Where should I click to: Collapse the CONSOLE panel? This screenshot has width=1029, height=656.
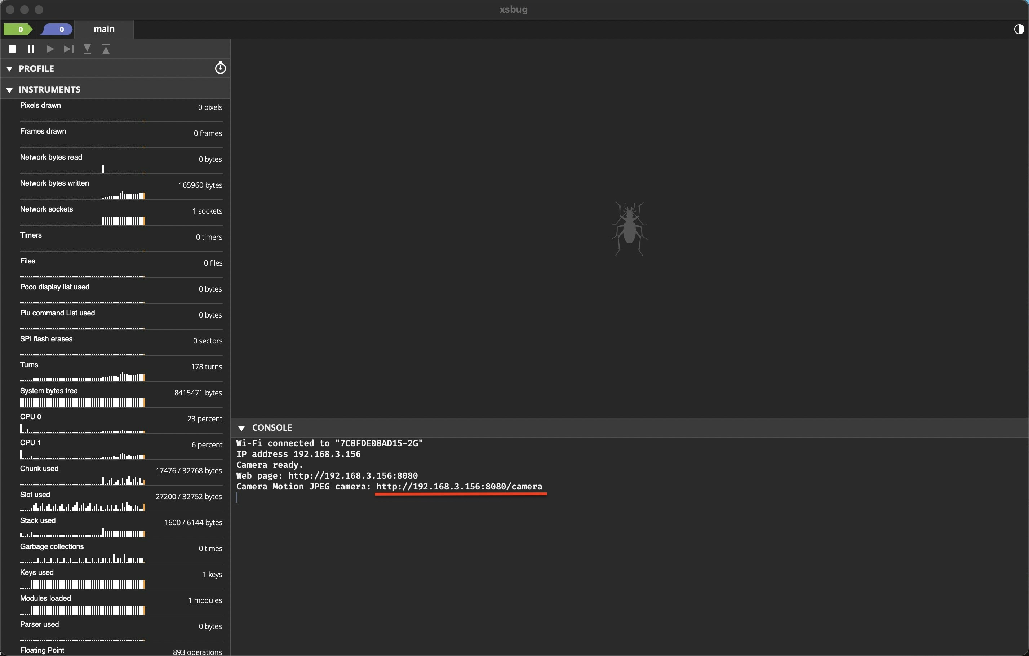tap(241, 428)
